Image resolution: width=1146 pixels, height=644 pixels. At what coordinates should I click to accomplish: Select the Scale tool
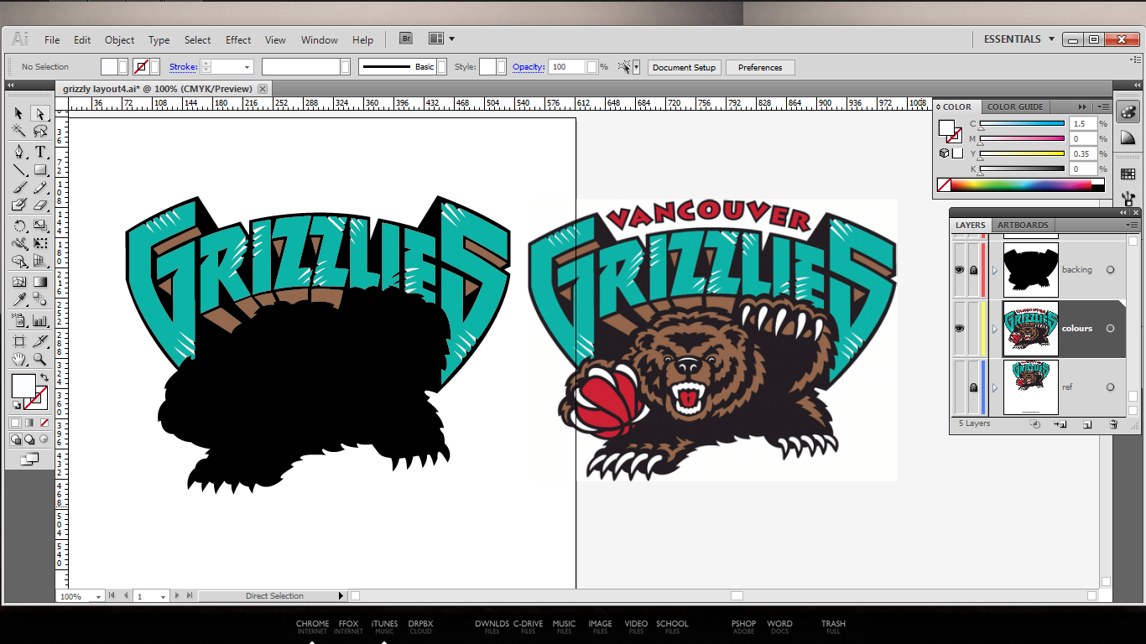[x=39, y=226]
